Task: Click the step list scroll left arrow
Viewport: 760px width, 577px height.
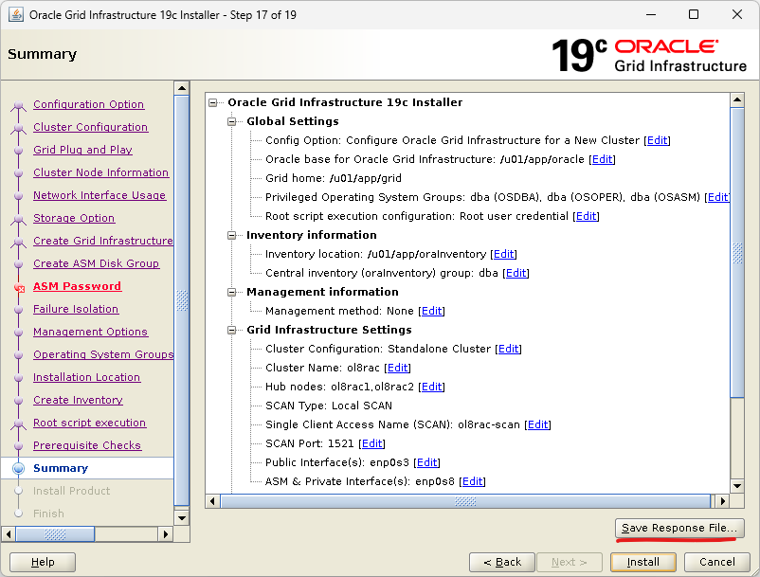Action: point(9,534)
